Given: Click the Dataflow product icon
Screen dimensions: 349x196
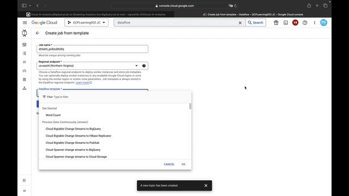Looking at the screenshot, I should click(25, 33).
